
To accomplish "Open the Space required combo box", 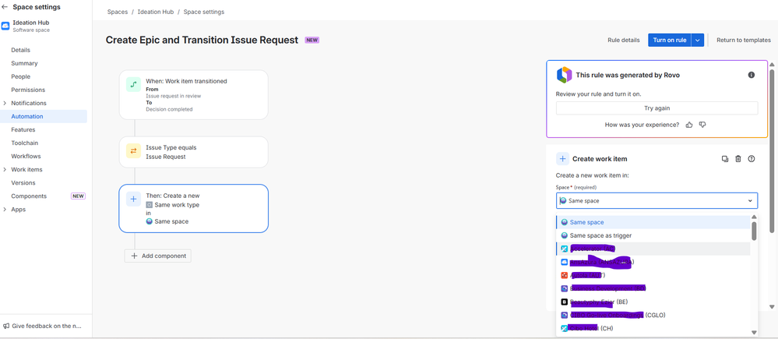I will point(657,200).
